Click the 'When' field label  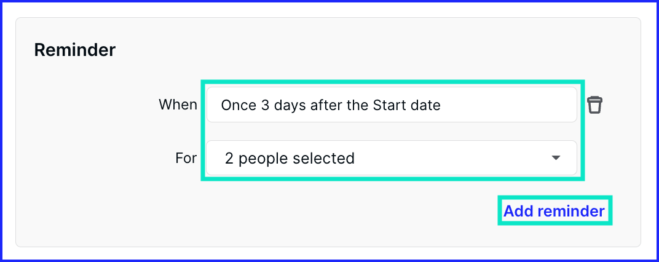click(x=178, y=105)
